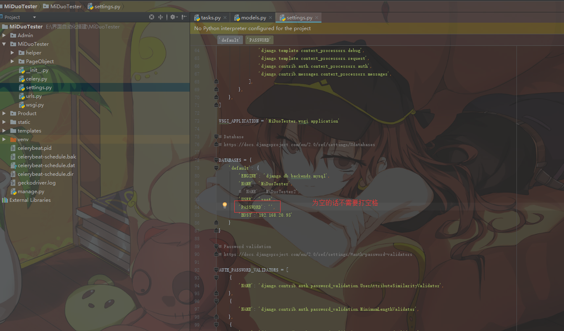The height and width of the screenshot is (331, 564).
Task: Click the wsgi.py Python file icon
Action: [21, 105]
